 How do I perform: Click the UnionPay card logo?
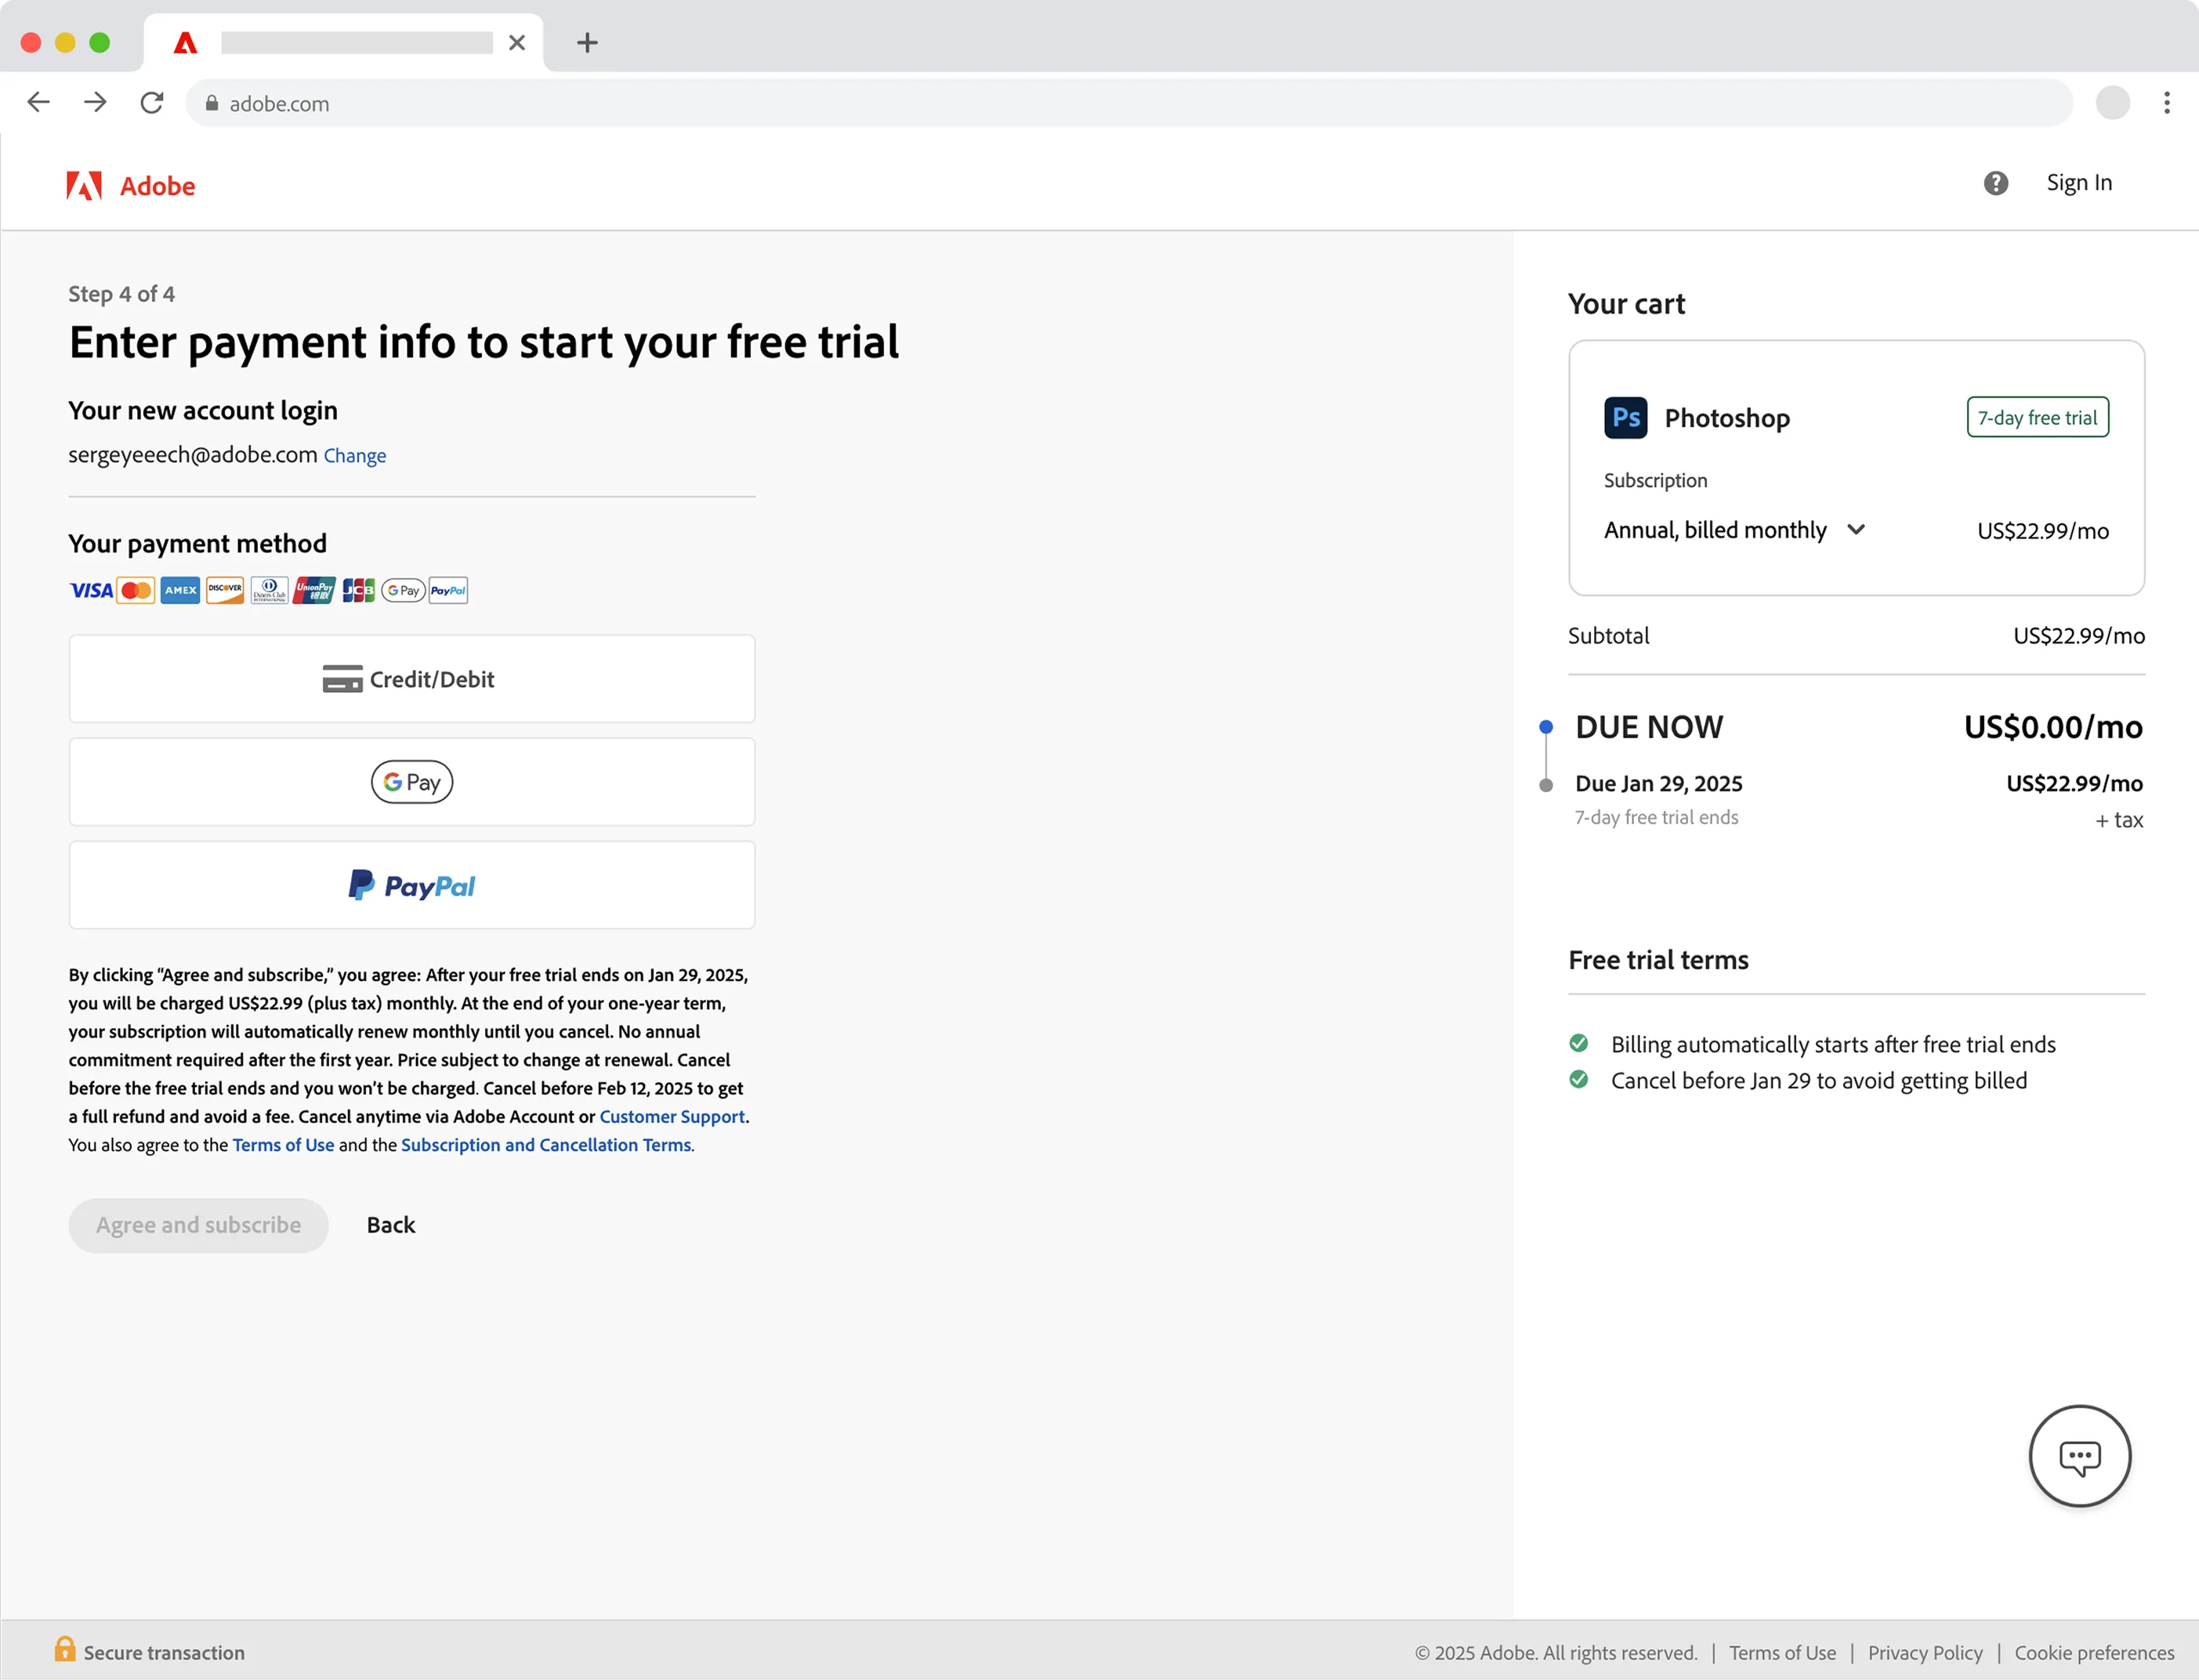pyautogui.click(x=314, y=591)
